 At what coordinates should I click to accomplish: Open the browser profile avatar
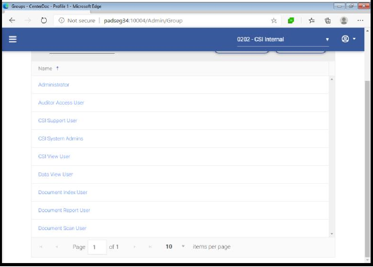pos(344,21)
